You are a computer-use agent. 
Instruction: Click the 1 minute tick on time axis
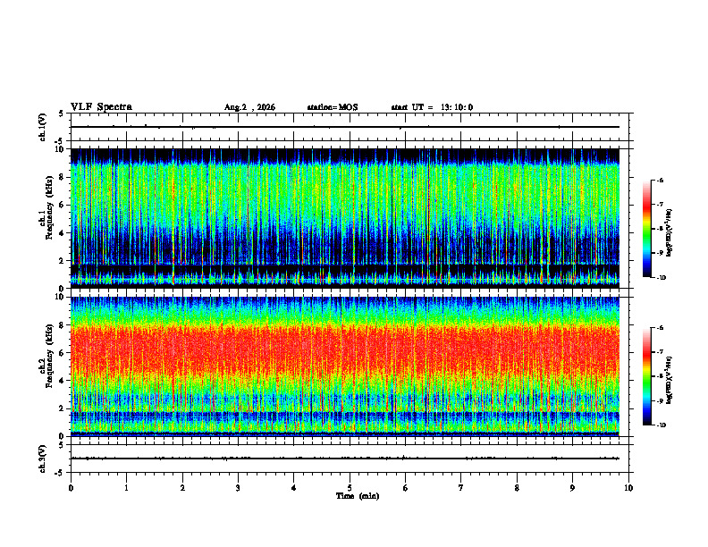[127, 488]
